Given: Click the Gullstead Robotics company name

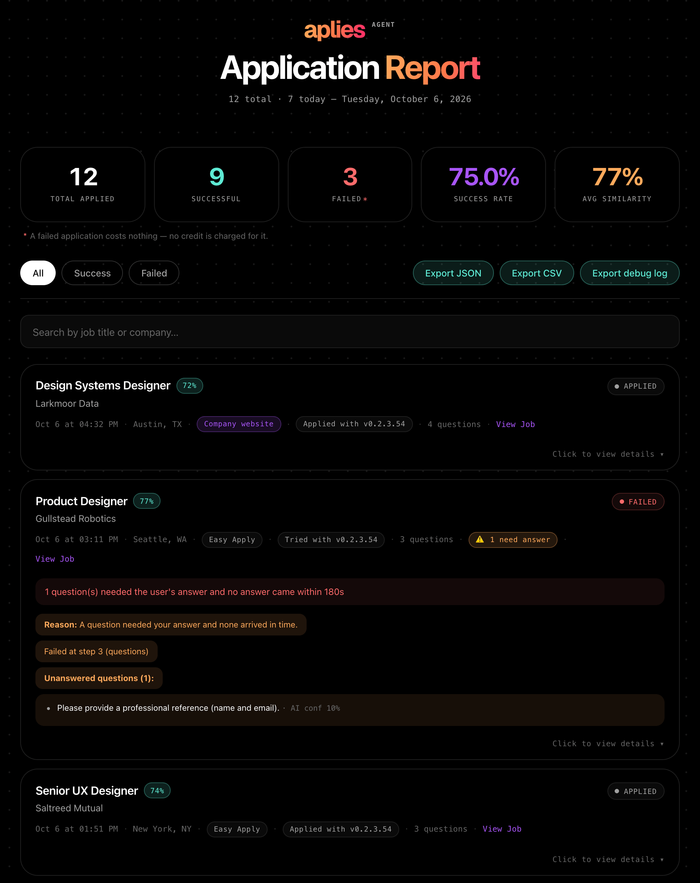Looking at the screenshot, I should (76, 519).
